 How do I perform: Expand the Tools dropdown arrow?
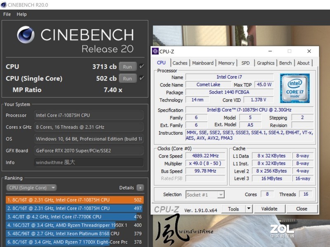[x=249, y=209]
